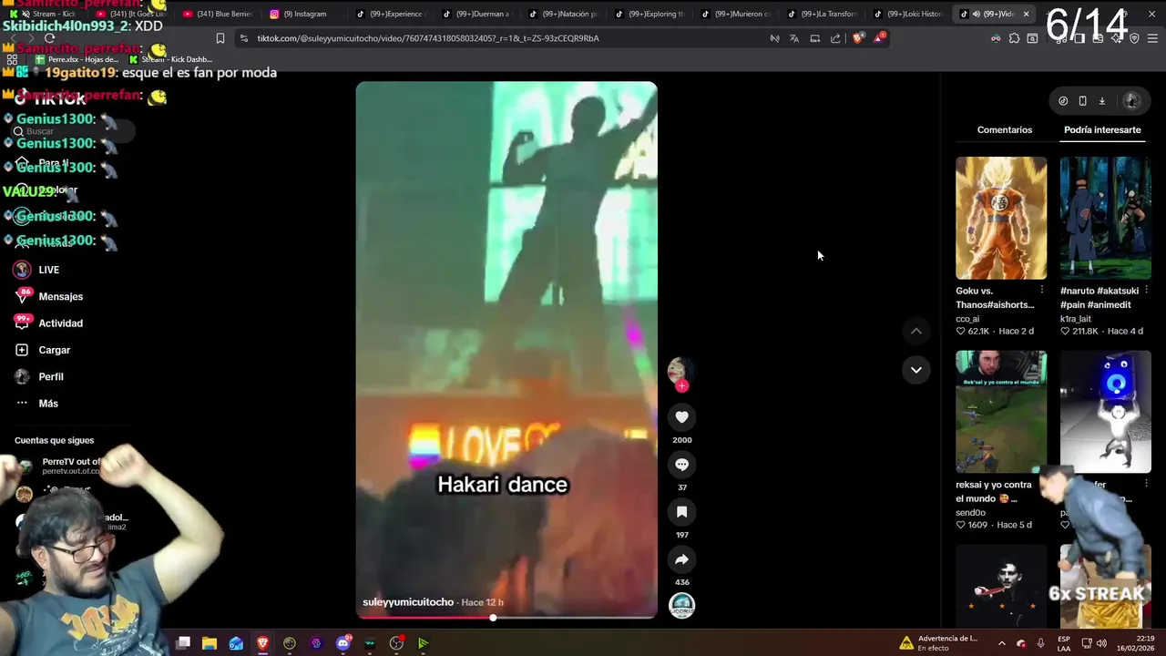Open the cco_ai author link
The image size is (1166, 656).
pyautogui.click(x=967, y=319)
